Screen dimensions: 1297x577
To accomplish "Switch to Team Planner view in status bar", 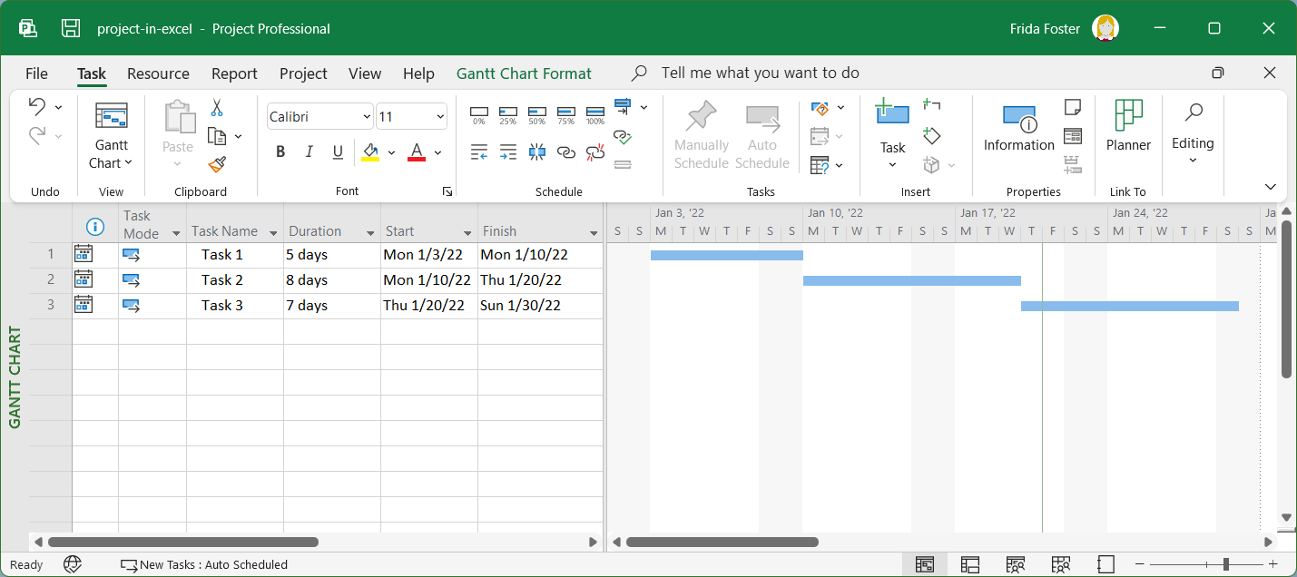I will tap(1016, 564).
